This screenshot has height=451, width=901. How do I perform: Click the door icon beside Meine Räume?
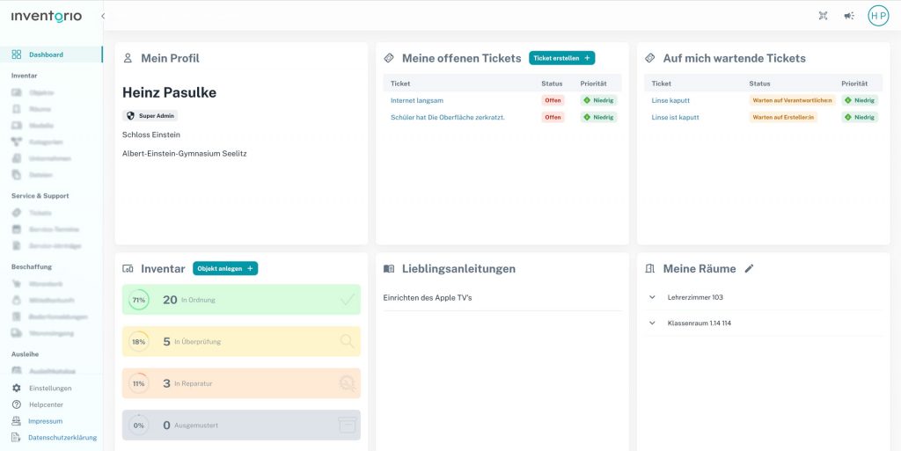(650, 268)
